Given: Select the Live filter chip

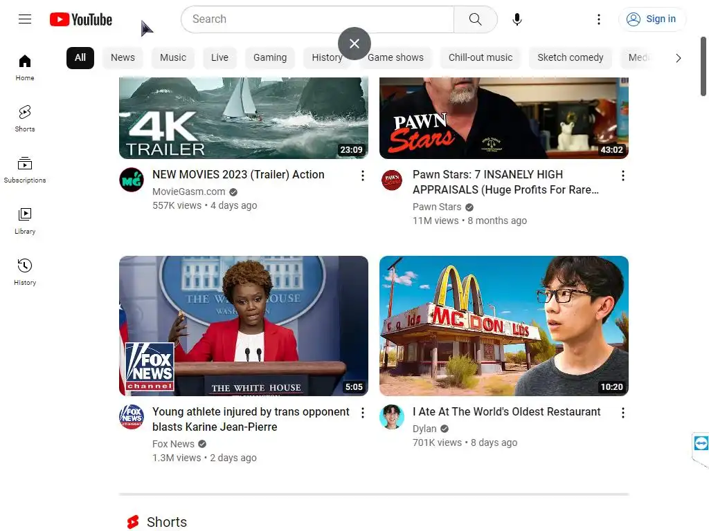Looking at the screenshot, I should (x=219, y=58).
